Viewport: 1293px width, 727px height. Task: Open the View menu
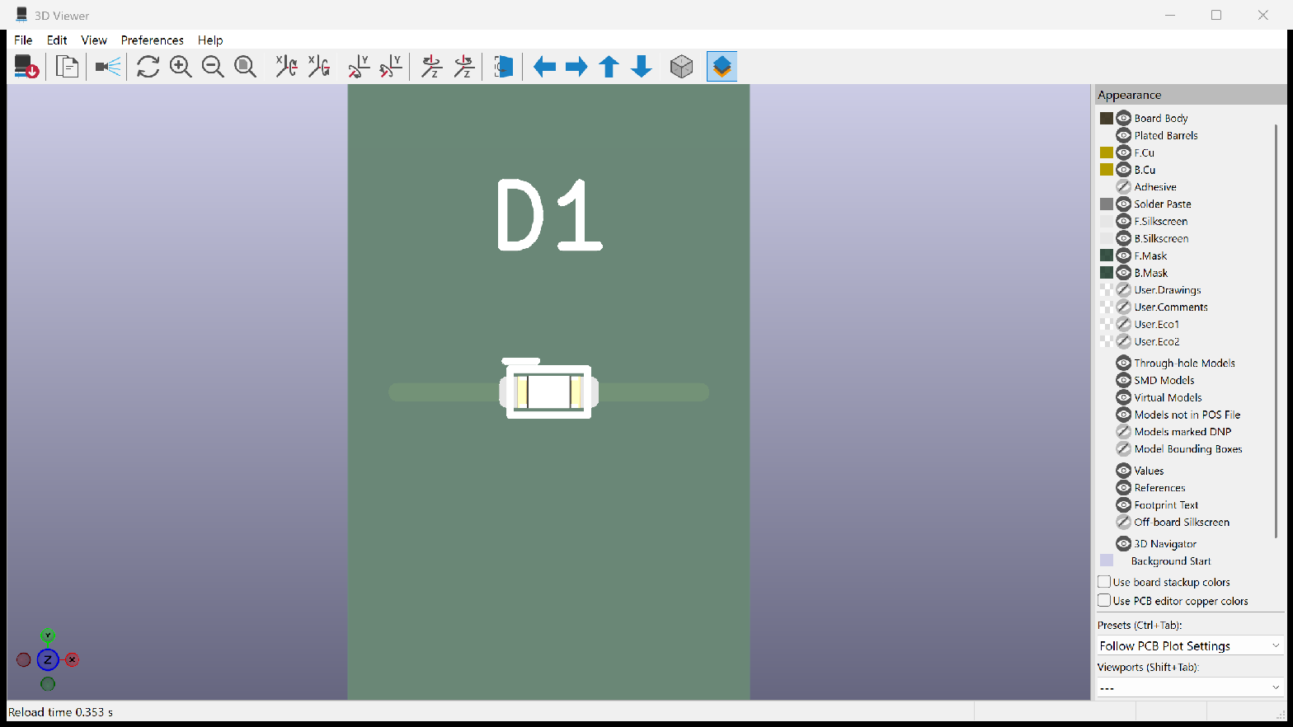click(94, 40)
